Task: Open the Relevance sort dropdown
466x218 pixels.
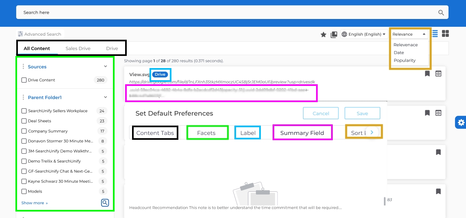Action: [409, 34]
